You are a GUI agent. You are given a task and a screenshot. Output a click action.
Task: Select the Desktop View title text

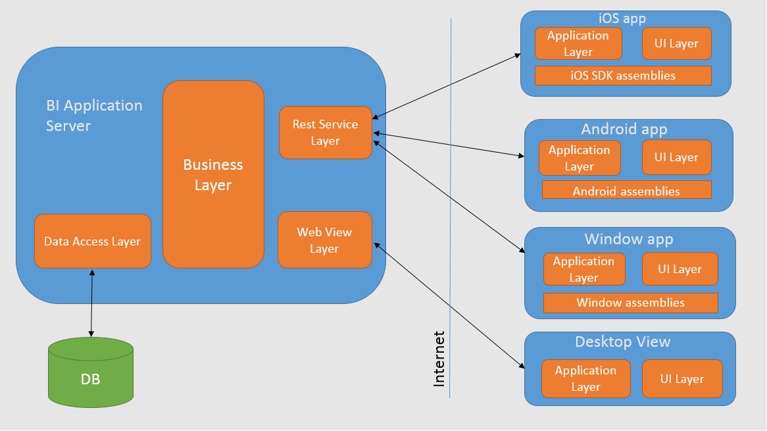[x=622, y=342]
